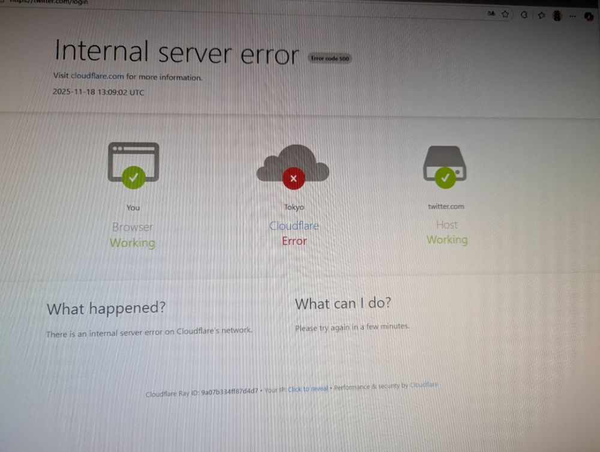
Task: Click the Cloudflare Ray ID value
Action: click(x=230, y=391)
